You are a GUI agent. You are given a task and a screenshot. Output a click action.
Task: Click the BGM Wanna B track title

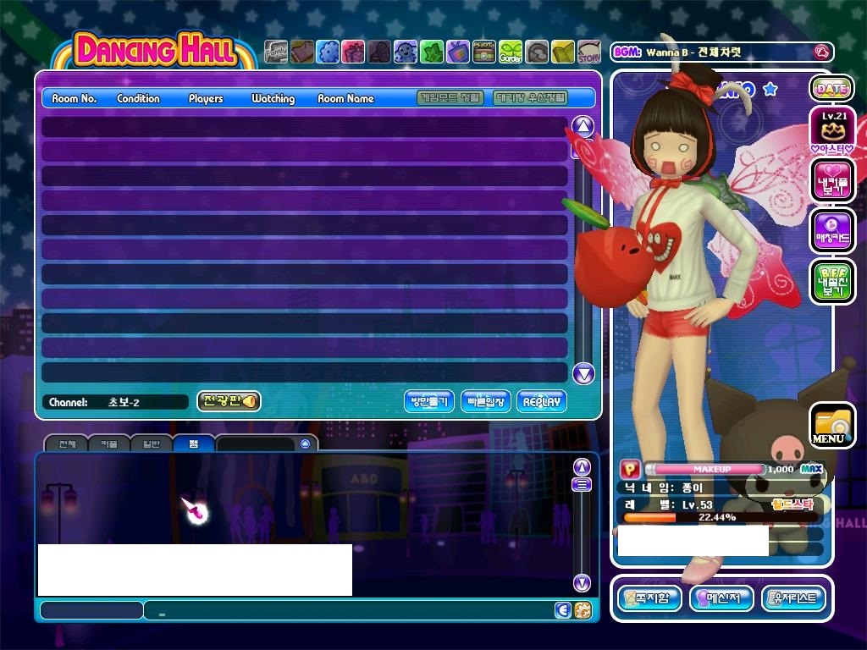(x=693, y=52)
